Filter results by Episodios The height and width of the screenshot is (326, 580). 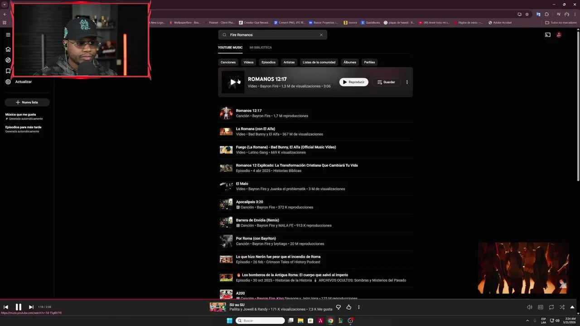[x=268, y=62]
